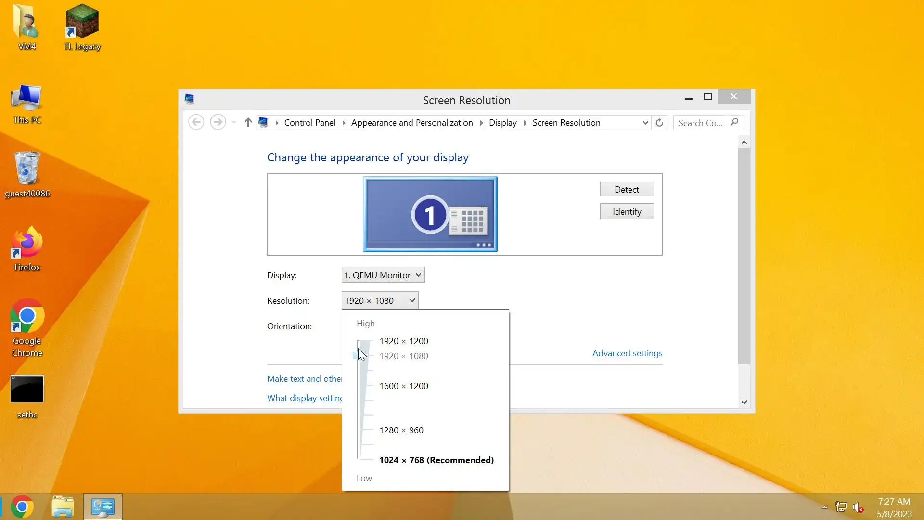The width and height of the screenshot is (924, 520).
Task: Click the sethc desktop icon
Action: click(x=27, y=396)
